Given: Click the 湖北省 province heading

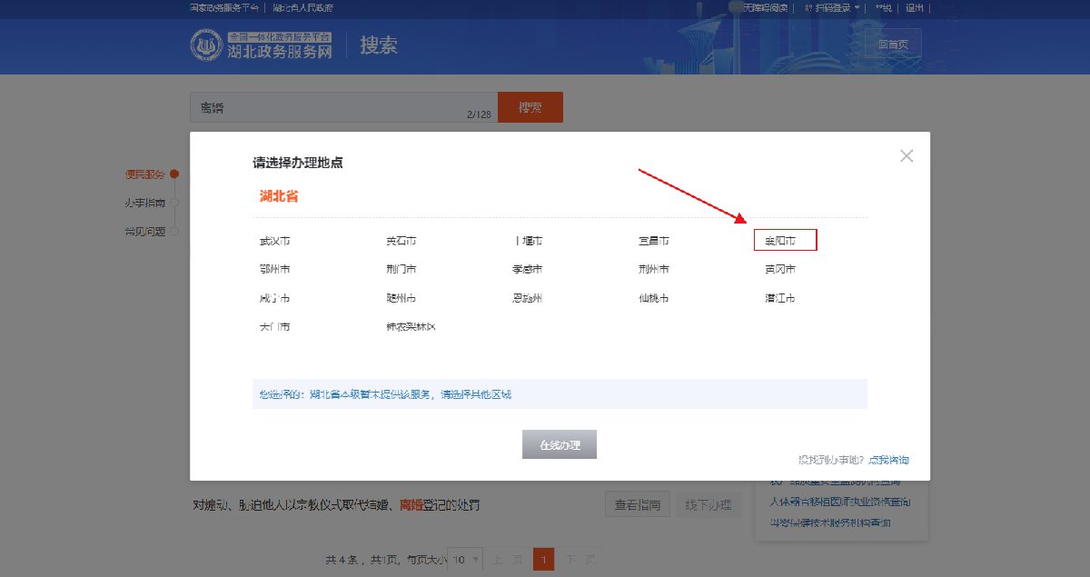Looking at the screenshot, I should click(279, 195).
